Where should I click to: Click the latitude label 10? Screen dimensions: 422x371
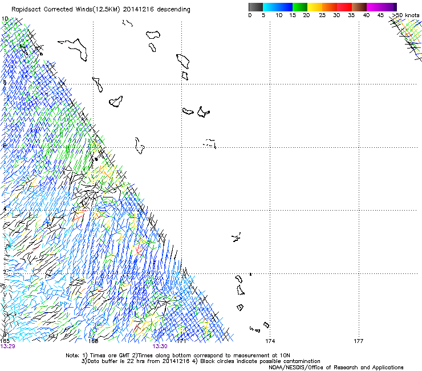(x=5, y=19)
